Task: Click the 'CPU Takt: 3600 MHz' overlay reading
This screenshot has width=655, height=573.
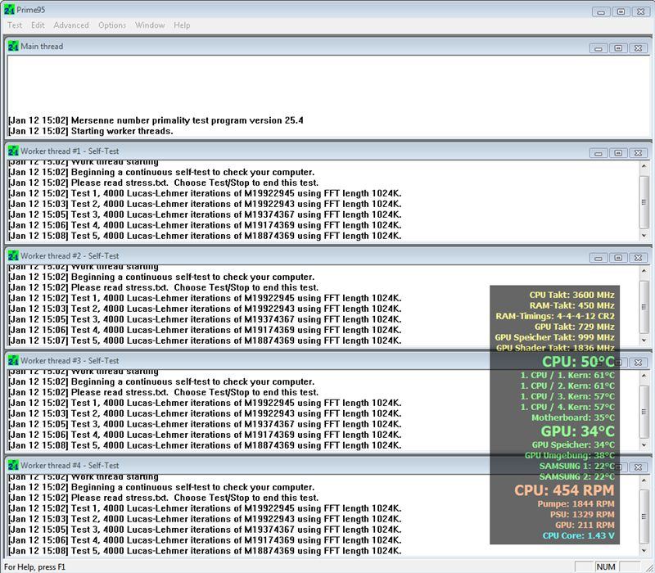Action: (571, 295)
